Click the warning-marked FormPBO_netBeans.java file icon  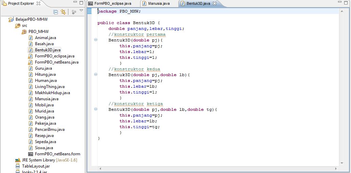coord(31,62)
